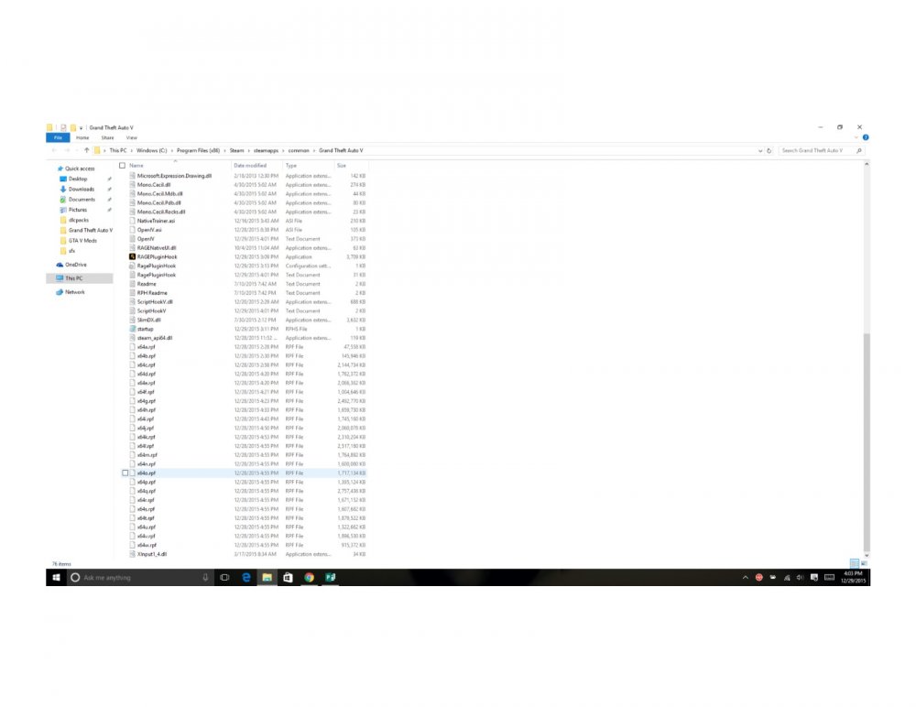Open the Share ribbon tab
Viewport: 916px width, 707px height.
tap(107, 138)
